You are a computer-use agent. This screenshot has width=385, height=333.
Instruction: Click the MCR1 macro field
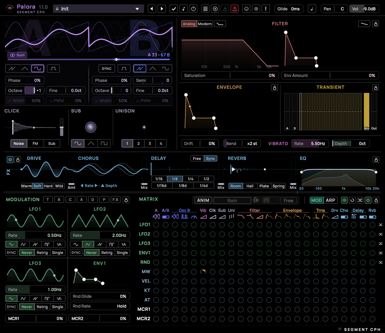click(x=36, y=318)
